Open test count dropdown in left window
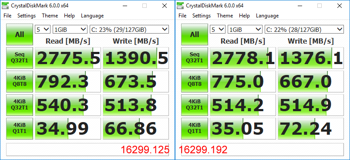The width and height of the screenshot is (350, 160). (x=43, y=29)
